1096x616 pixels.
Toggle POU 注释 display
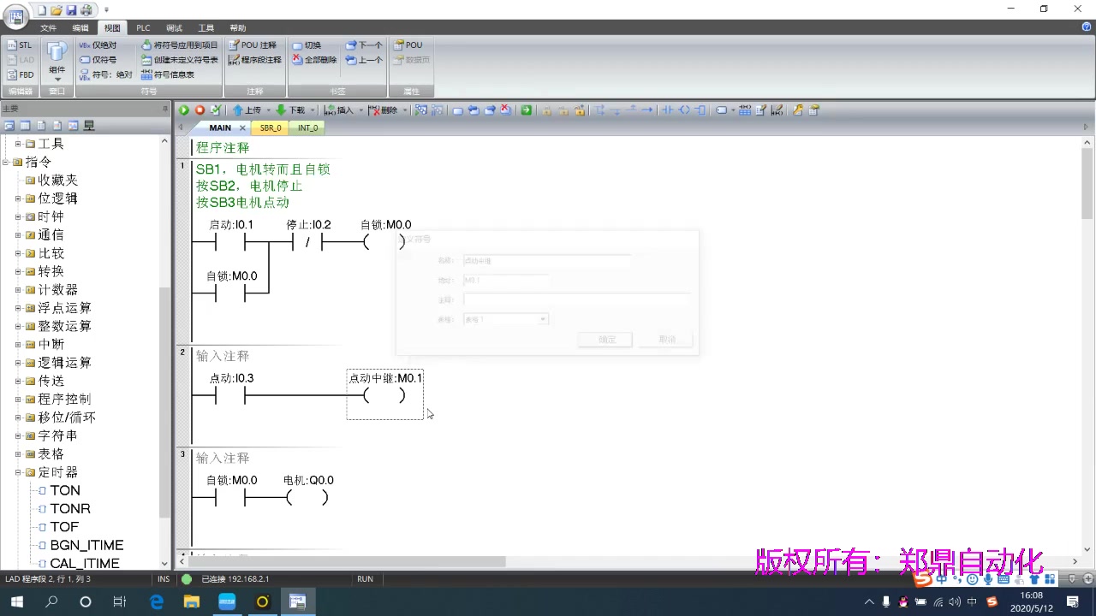pos(253,45)
